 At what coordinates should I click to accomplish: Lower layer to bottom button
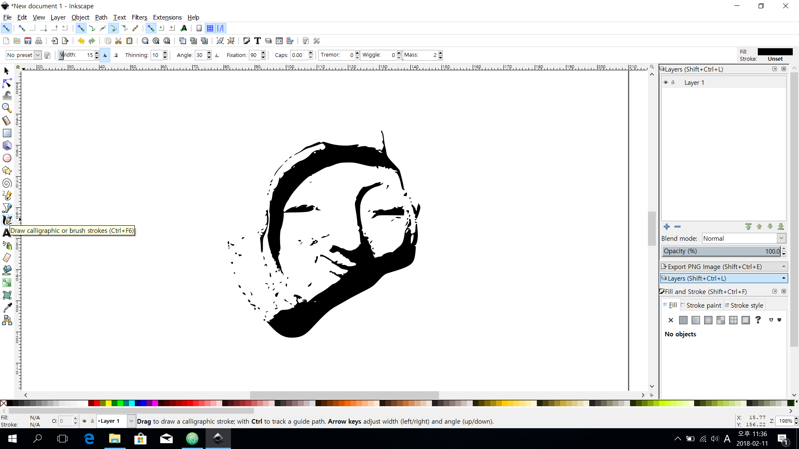pyautogui.click(x=781, y=227)
